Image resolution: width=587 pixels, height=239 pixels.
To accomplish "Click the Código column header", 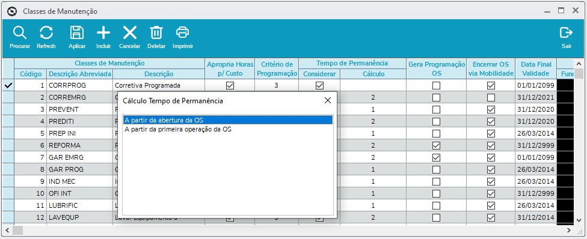I will point(31,74).
